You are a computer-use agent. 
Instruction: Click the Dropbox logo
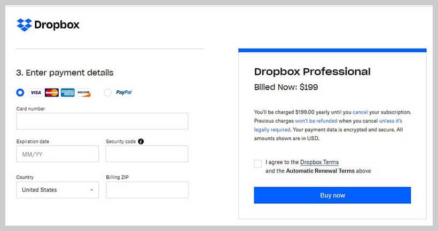[48, 25]
